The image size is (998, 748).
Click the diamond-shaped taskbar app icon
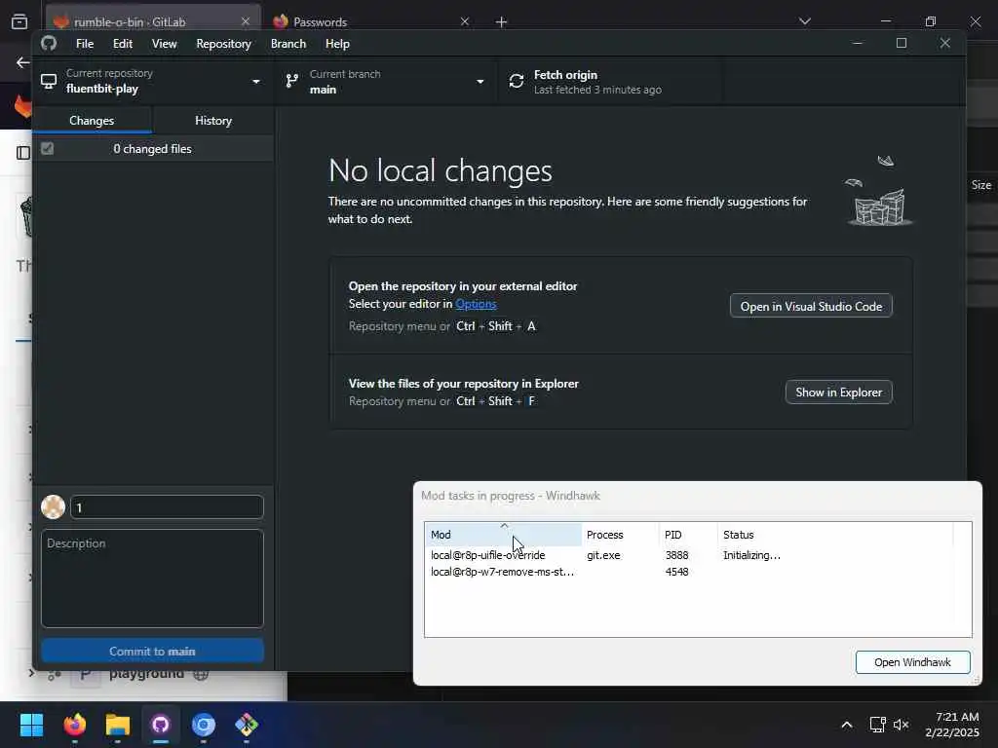tap(247, 724)
